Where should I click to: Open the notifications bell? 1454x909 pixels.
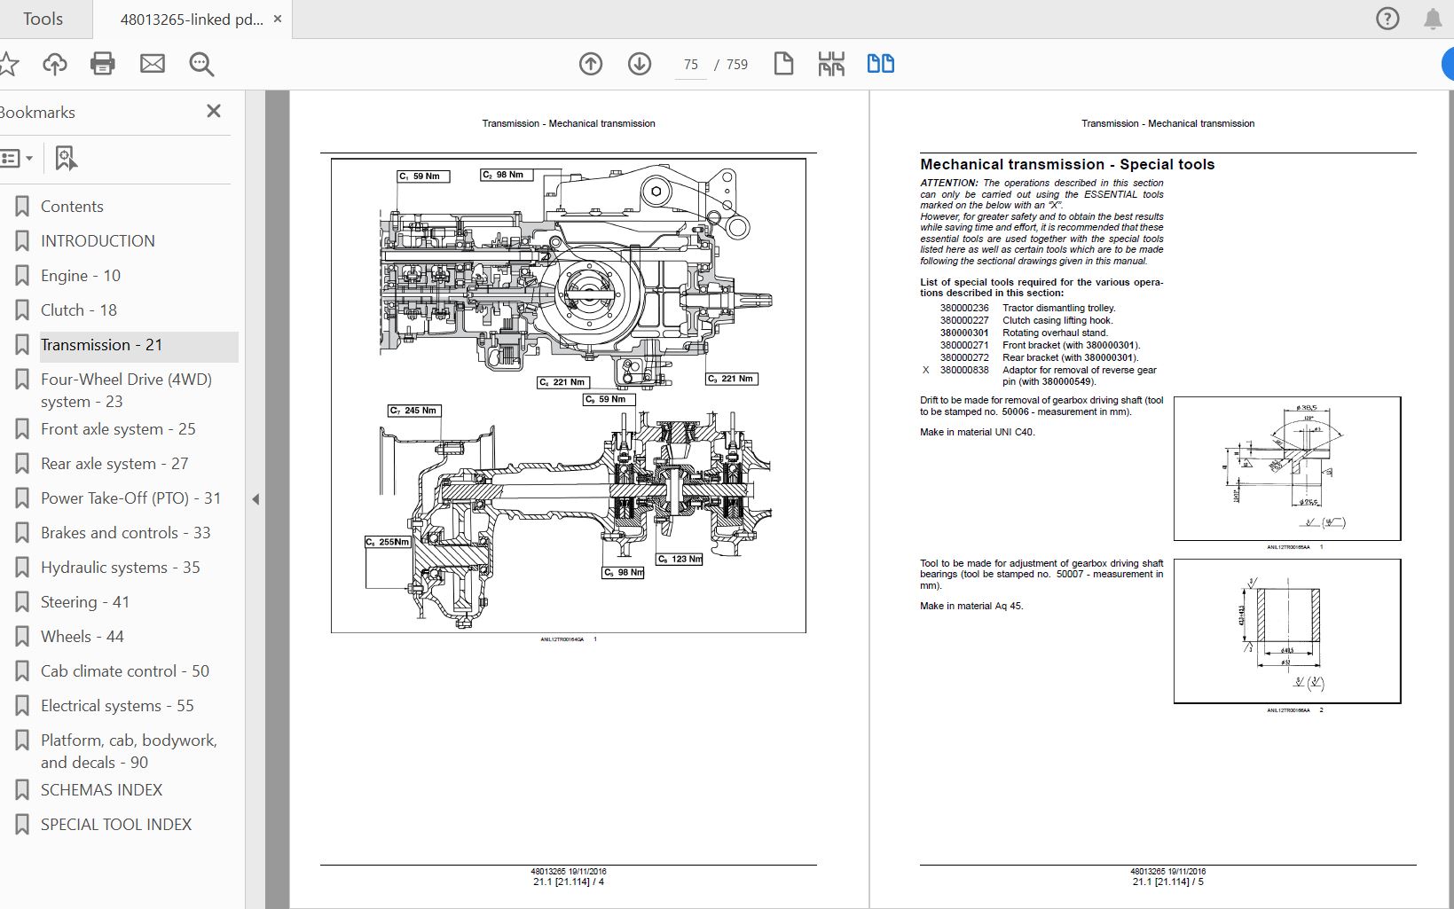(x=1431, y=18)
